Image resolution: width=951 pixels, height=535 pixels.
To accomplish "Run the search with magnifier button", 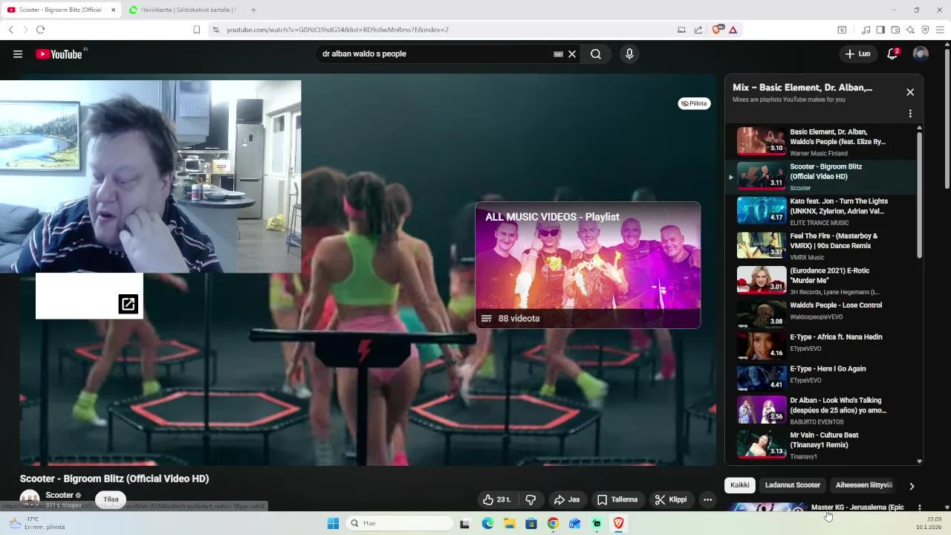I will click(596, 54).
